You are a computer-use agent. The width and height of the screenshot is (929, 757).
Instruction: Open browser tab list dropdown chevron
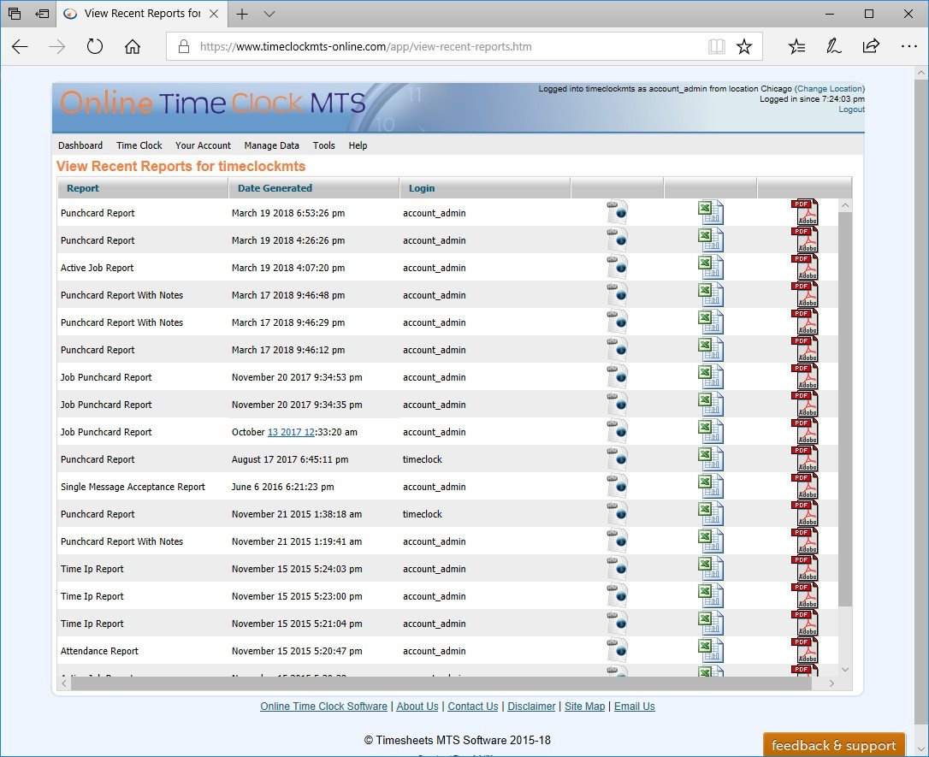coord(269,14)
